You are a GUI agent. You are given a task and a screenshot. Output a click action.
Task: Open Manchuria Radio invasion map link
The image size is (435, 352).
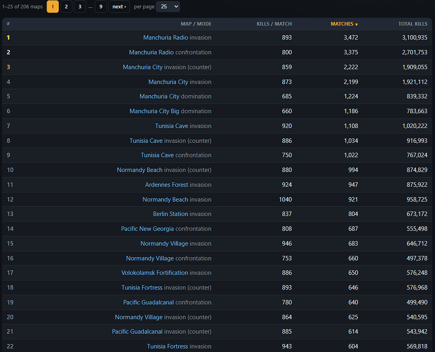(x=166, y=37)
